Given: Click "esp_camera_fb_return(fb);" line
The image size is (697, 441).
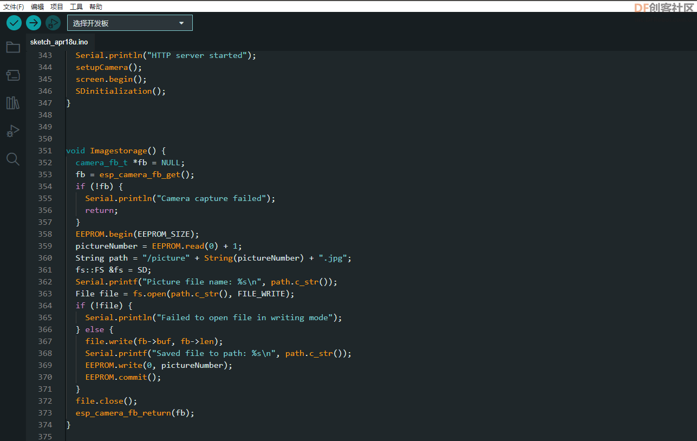Looking at the screenshot, I should coord(135,413).
